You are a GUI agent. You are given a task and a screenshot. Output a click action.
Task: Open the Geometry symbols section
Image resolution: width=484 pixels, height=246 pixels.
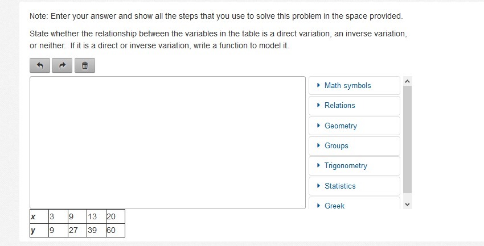354,126
